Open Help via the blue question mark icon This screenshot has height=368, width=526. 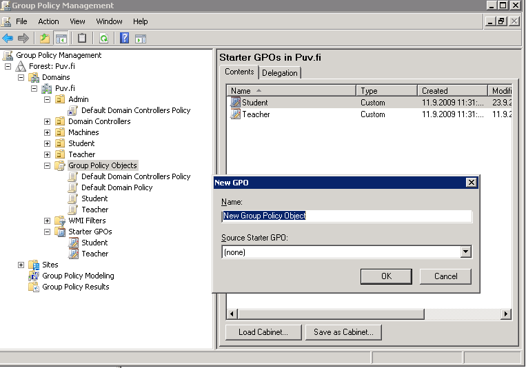tap(125, 38)
